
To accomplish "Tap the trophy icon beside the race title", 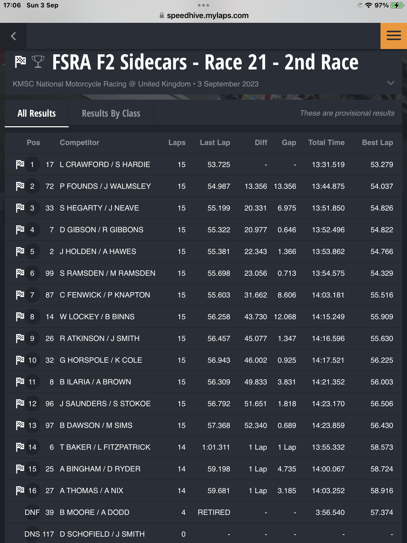I will click(x=38, y=62).
